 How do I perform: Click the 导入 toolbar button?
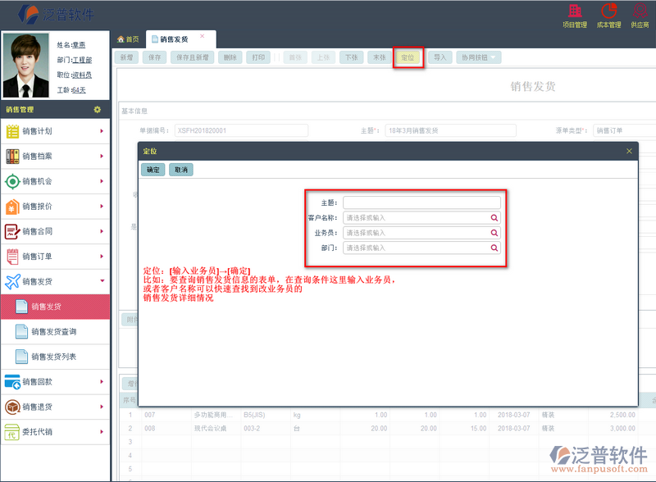tap(440, 57)
